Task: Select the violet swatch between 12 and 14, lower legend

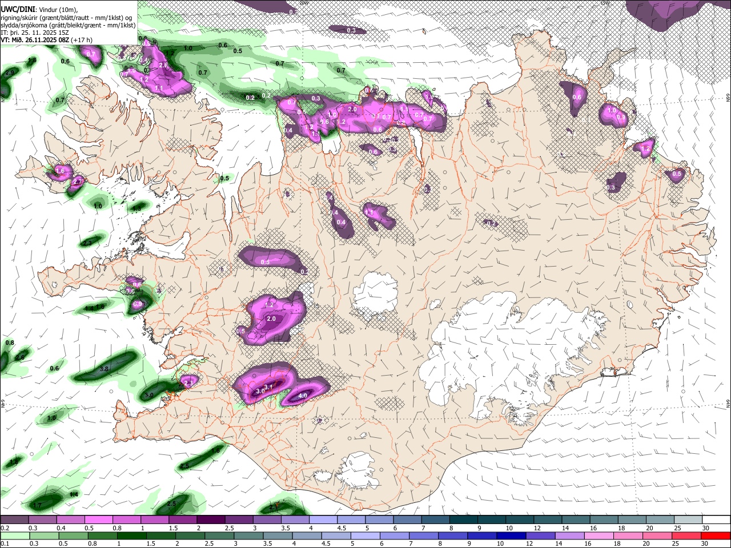Action: (540, 535)
